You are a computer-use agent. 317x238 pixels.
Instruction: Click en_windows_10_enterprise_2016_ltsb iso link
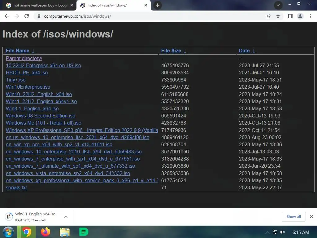click(74, 152)
